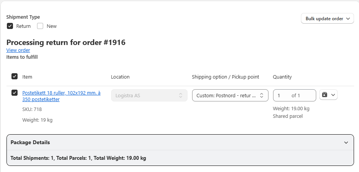Viewport: 359px width, 172px height.
Task: Click the Package Details header title
Action: pos(30,143)
